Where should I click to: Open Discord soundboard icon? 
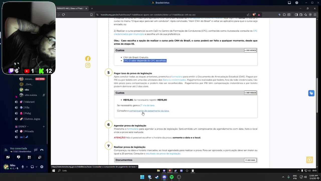[40, 157]
